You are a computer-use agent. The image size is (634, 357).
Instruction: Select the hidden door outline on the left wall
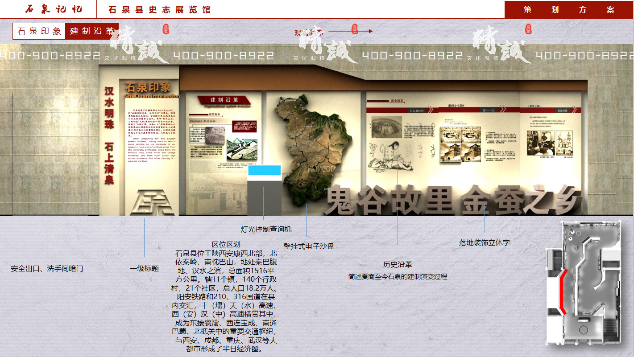(x=50, y=154)
